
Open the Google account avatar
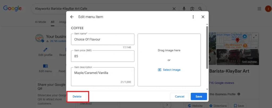(268, 9)
